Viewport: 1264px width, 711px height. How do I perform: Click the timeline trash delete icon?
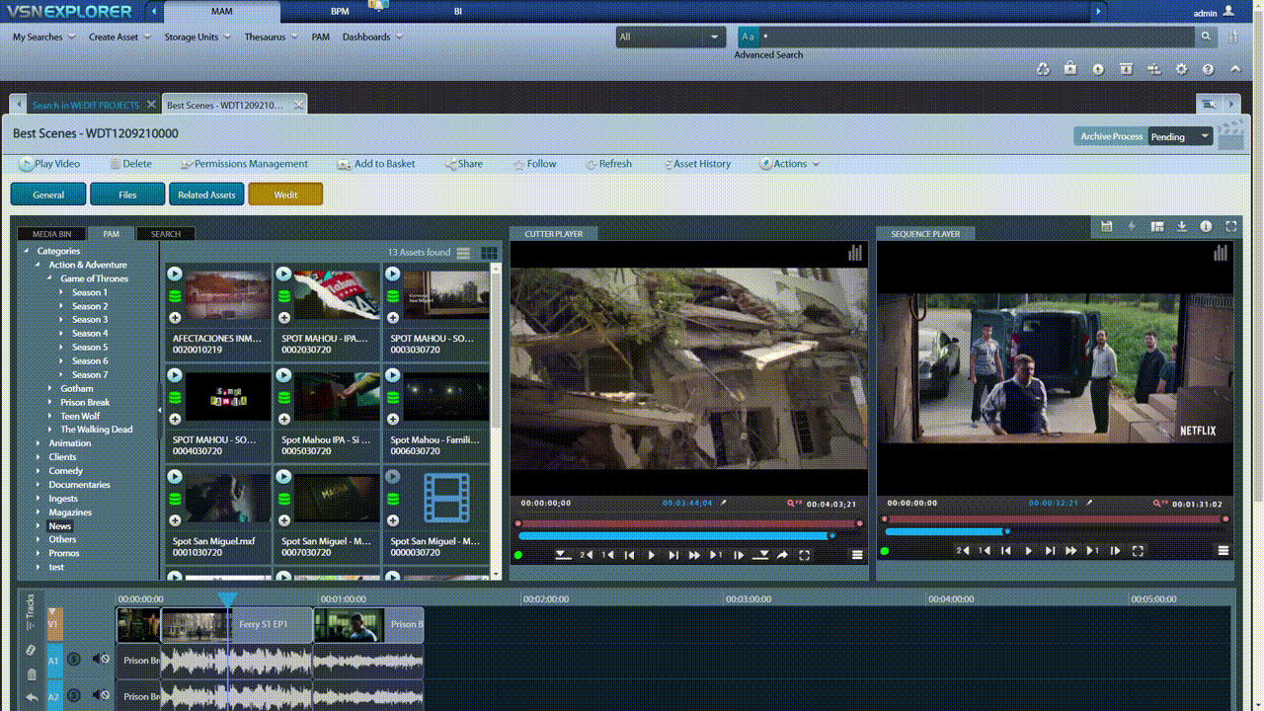[31, 674]
